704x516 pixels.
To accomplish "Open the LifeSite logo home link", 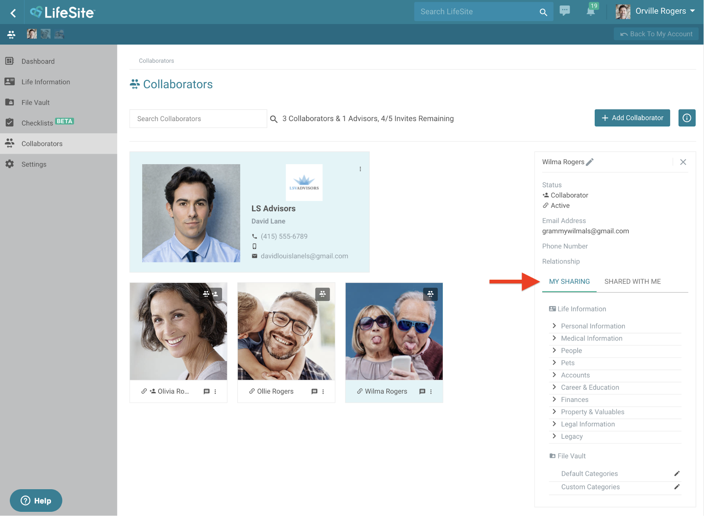I will point(62,12).
